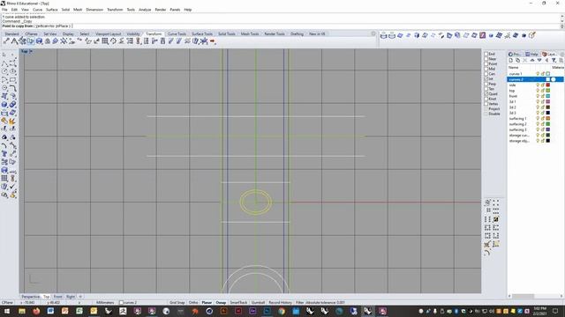Open the Word icon on the taskbar

pos(50,311)
